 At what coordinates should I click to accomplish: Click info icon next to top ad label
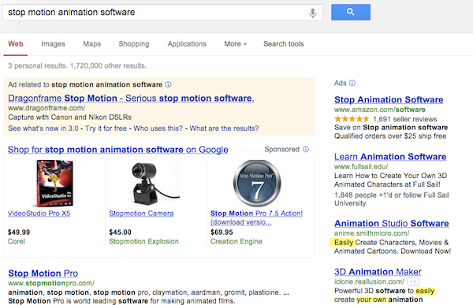pyautogui.click(x=169, y=84)
